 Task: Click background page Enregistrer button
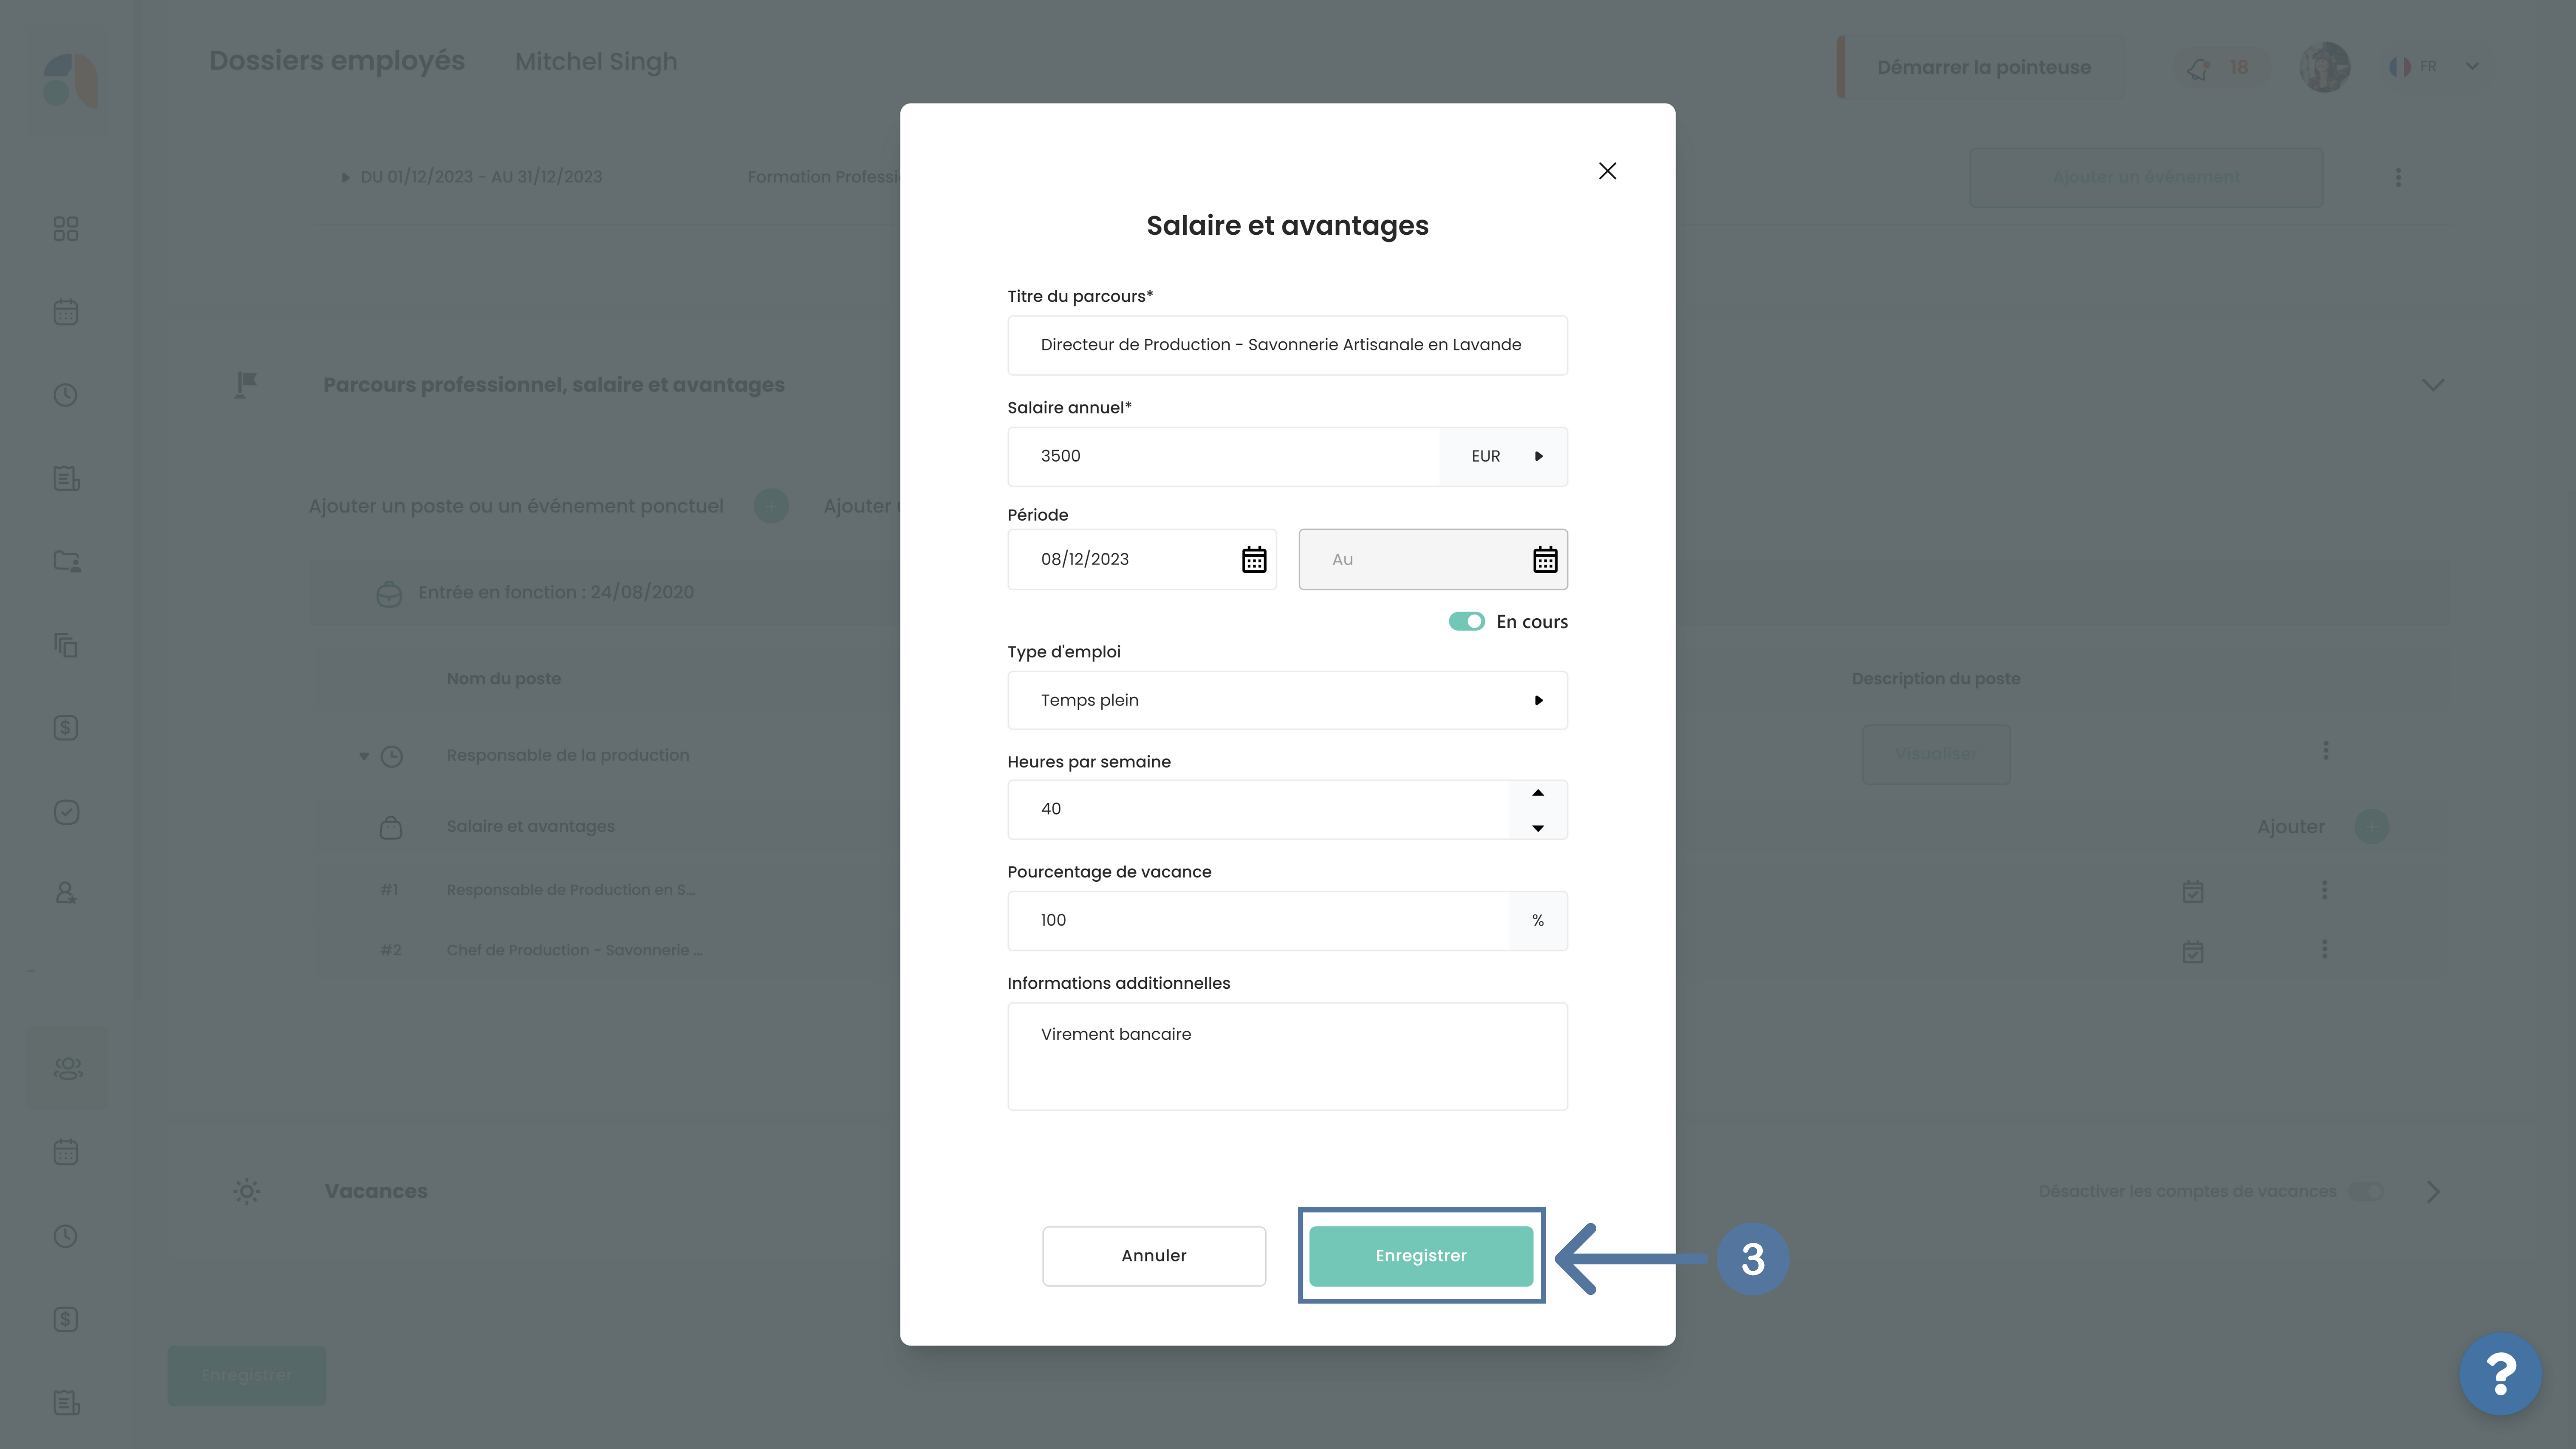pyautogui.click(x=246, y=1375)
